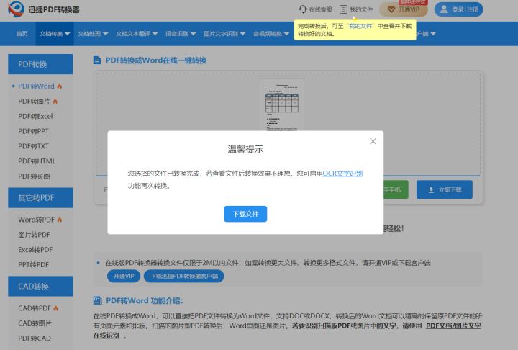Open the PDF转换 sidebar section header
Viewport: 518px width, 350px height.
point(40,64)
